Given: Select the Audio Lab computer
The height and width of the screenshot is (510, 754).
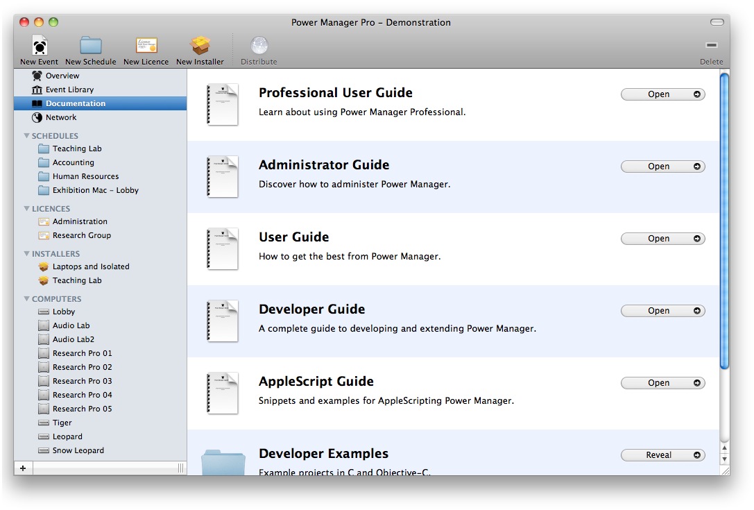Looking at the screenshot, I should pos(100,325).
